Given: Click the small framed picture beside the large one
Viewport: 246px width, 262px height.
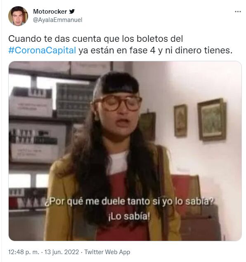Looking at the screenshot, I should 180,120.
